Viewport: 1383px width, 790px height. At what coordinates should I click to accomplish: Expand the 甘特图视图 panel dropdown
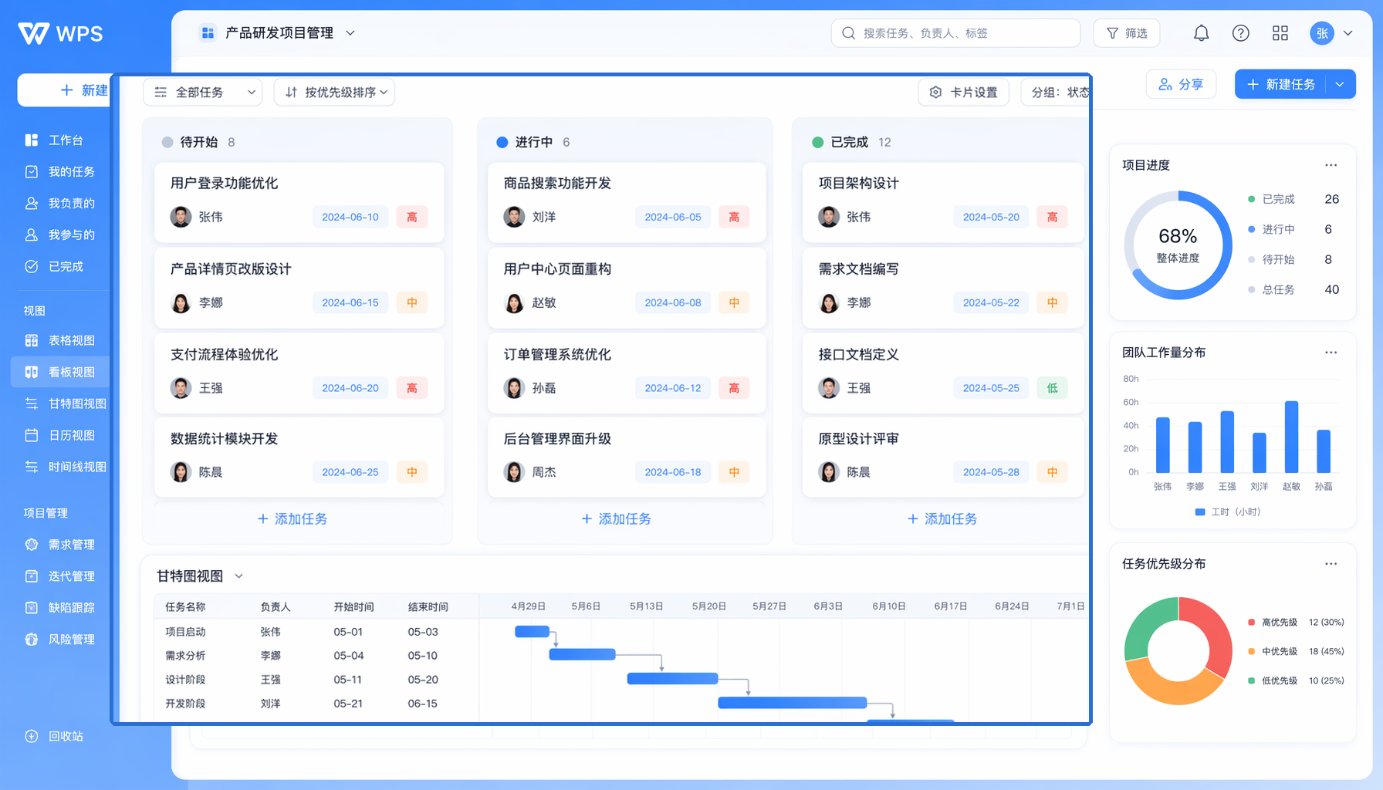(238, 576)
